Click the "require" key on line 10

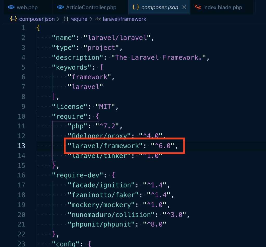click(x=70, y=116)
